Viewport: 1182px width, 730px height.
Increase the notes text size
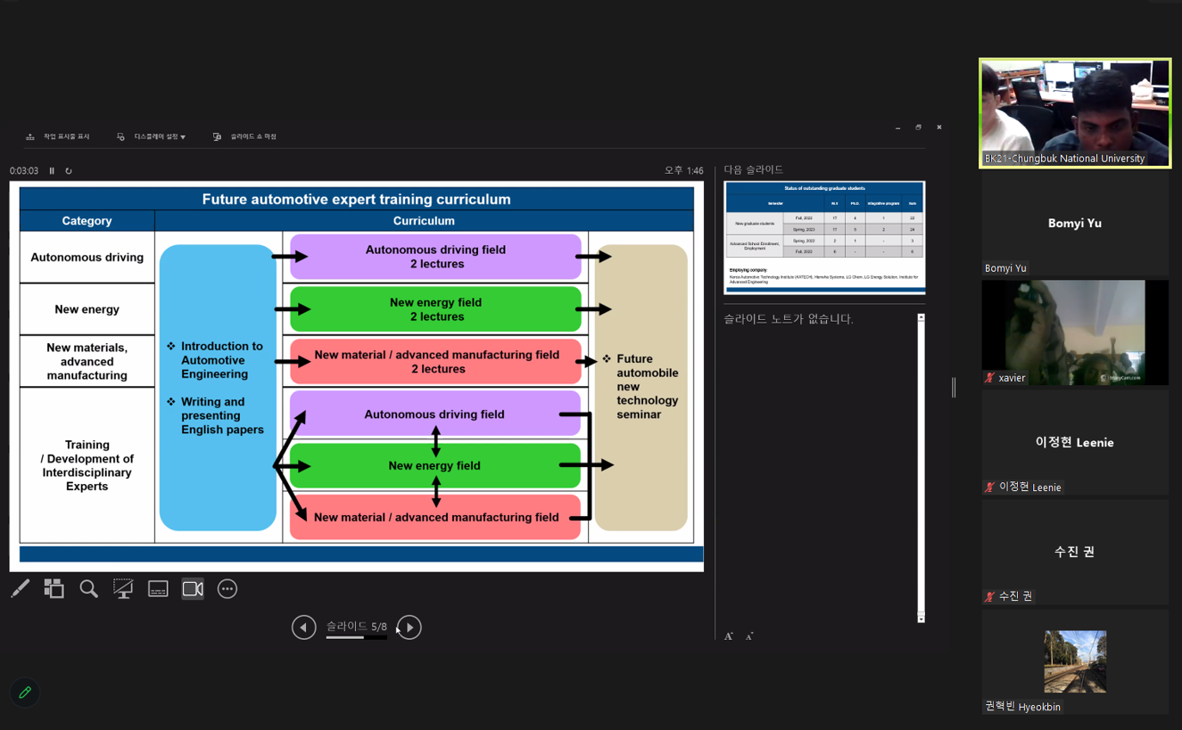coord(729,636)
